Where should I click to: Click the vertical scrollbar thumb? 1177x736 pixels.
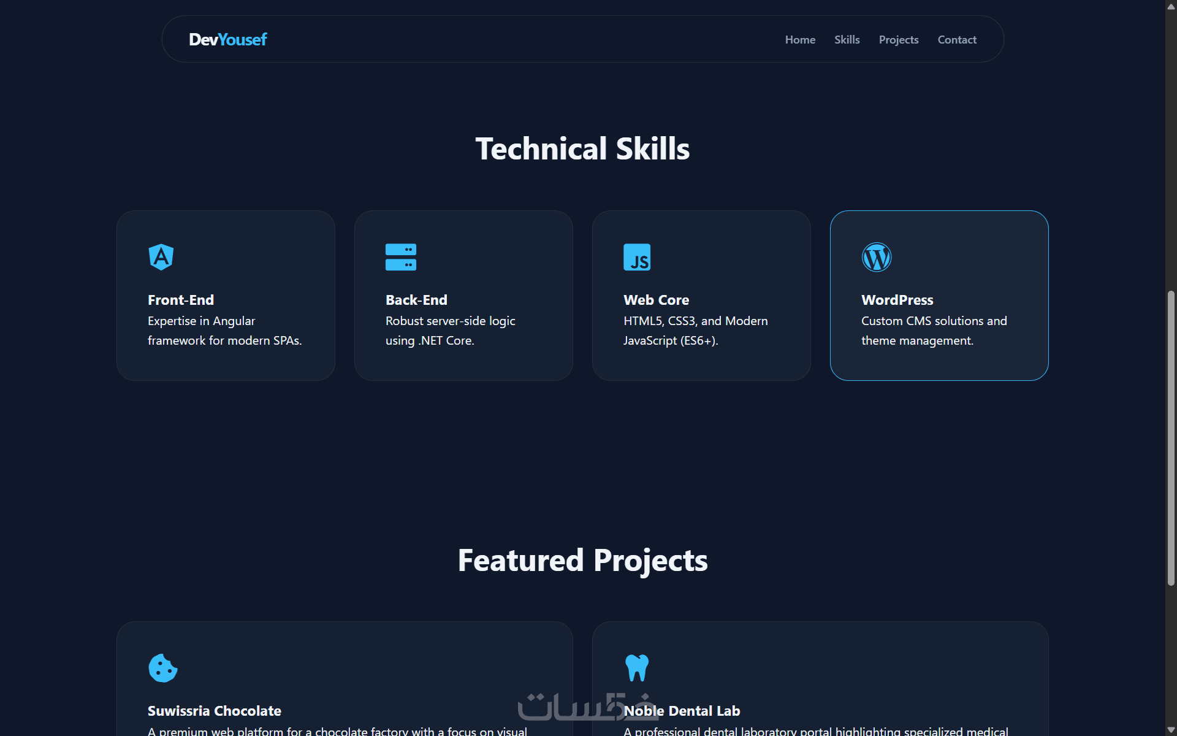(x=1171, y=438)
